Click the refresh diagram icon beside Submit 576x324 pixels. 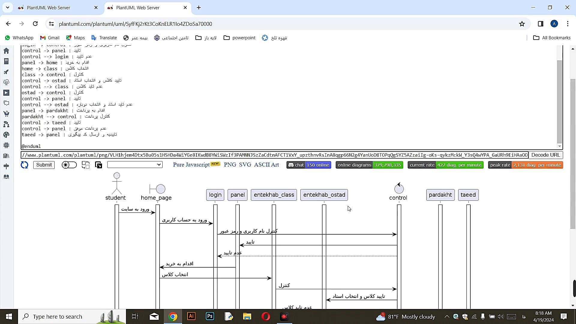(24, 165)
